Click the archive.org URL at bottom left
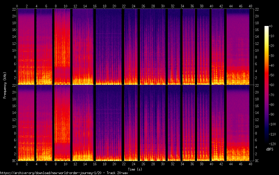 pos(64,173)
